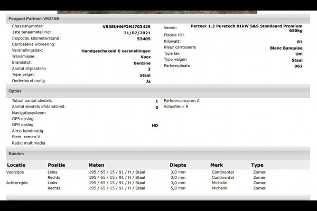Image resolution: width=317 pixels, height=211 pixels.
Task: Click the Schuifdeur R option
Action: (x=177, y=107)
